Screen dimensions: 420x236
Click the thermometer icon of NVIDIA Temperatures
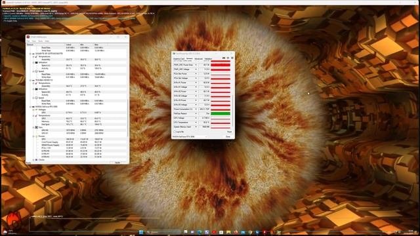37,115
